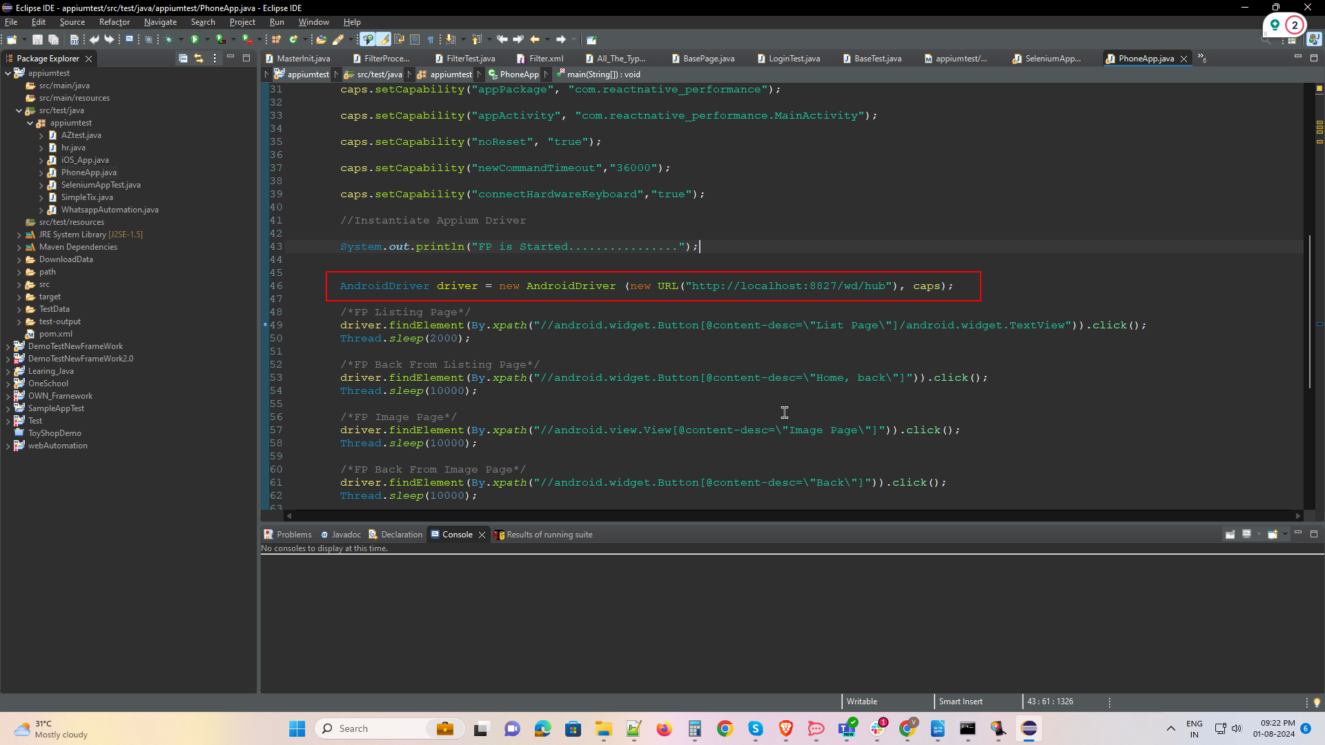
Task: Toggle Mark Occurrences highlighter button
Action: [384, 39]
